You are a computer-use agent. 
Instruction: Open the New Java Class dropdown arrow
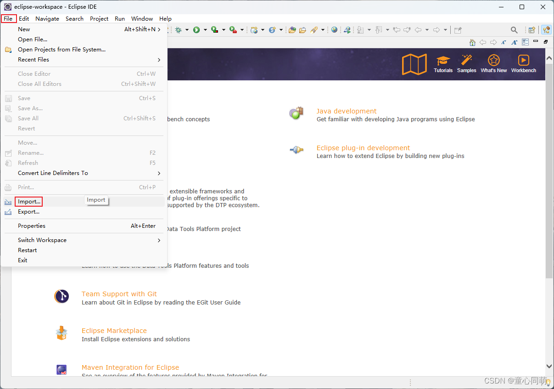[x=281, y=30]
